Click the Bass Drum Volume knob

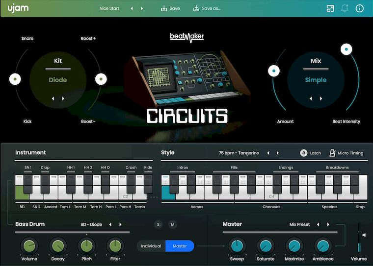tap(29, 246)
